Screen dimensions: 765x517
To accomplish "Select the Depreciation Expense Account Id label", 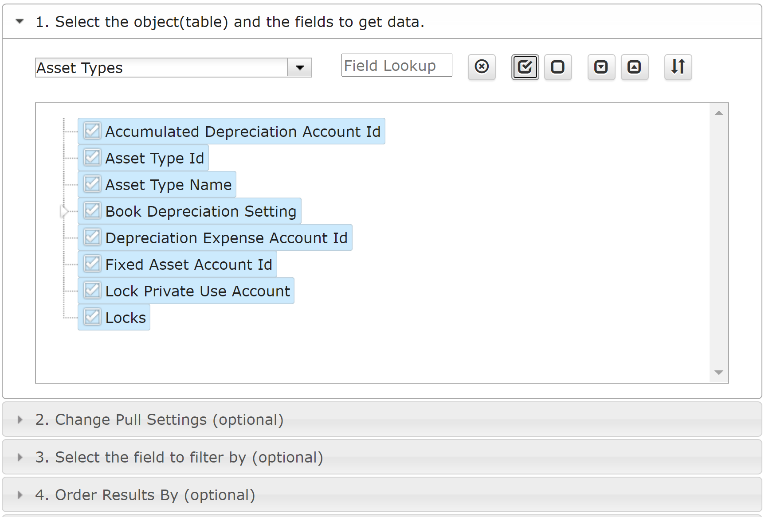I will pyautogui.click(x=226, y=238).
